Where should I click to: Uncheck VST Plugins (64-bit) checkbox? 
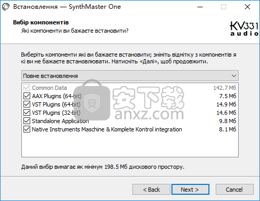pyautogui.click(x=27, y=104)
